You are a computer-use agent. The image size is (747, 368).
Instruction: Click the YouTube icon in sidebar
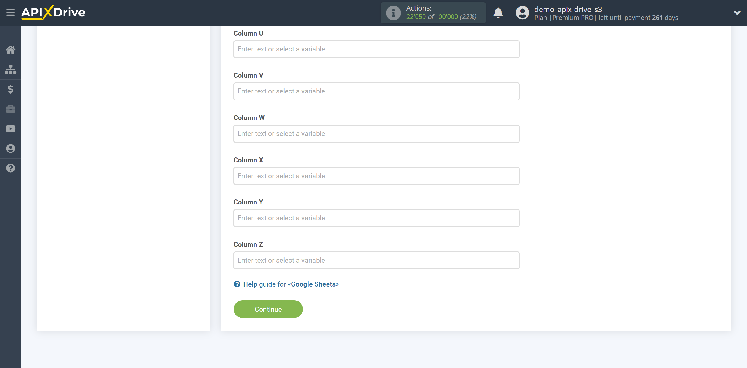tap(11, 129)
